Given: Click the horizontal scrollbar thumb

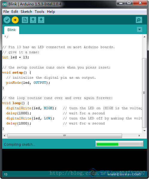Looking at the screenshot, I should coord(65,136).
